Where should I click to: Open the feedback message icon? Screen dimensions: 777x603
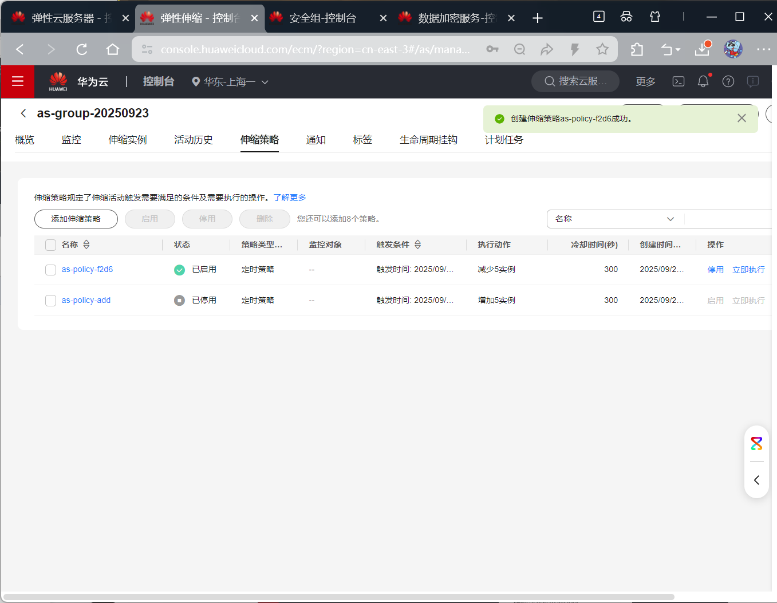click(753, 81)
